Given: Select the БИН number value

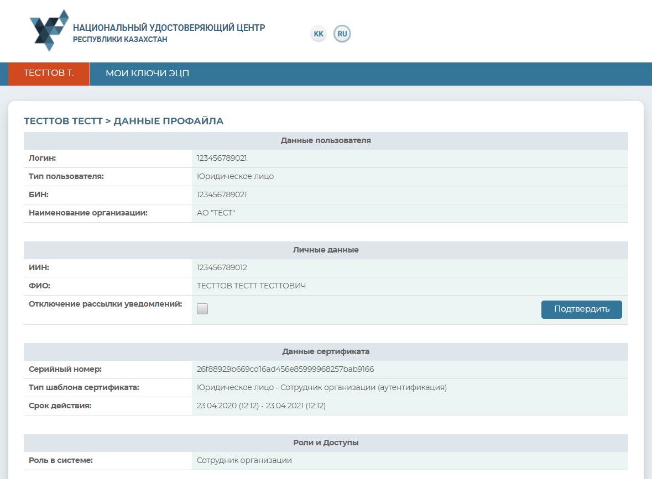Looking at the screenshot, I should 222,195.
